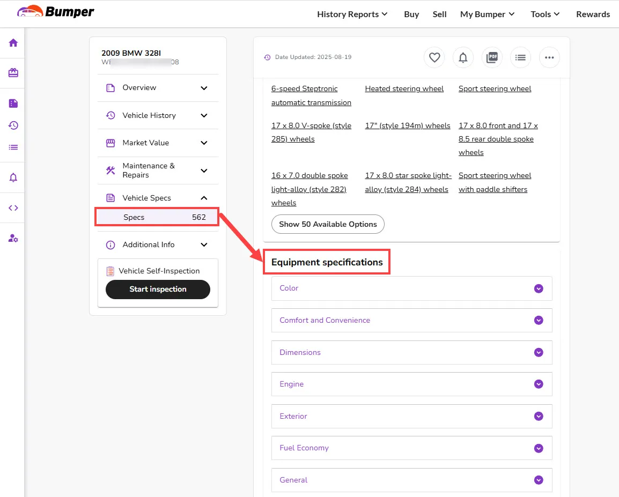This screenshot has height=497, width=619.
Task: Open the notifications bell icon in sidebar
Action: click(x=12, y=177)
